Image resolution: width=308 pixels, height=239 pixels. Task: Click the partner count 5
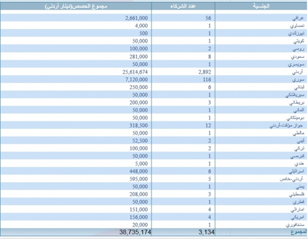(x=209, y=179)
